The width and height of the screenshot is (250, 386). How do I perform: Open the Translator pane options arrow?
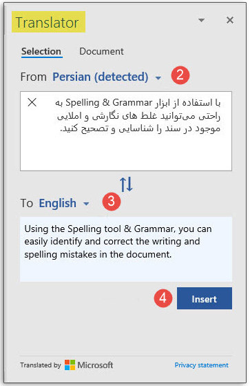201,20
